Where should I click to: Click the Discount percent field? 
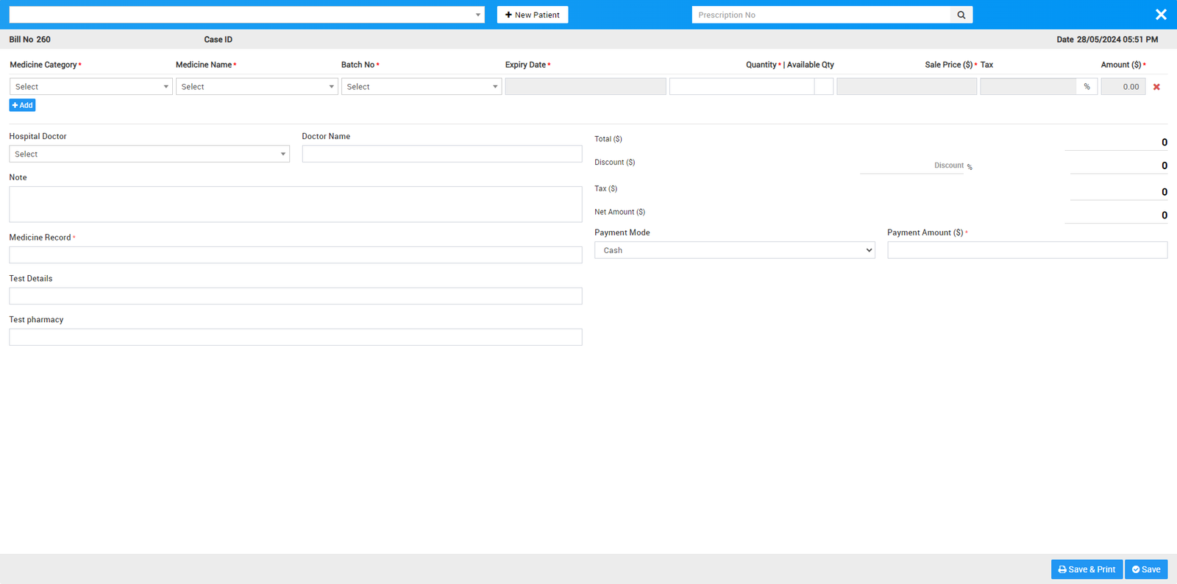coord(911,165)
